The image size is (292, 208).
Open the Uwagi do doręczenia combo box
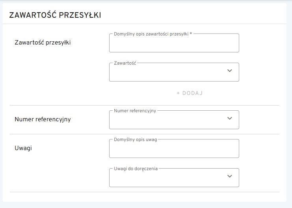tap(169, 178)
